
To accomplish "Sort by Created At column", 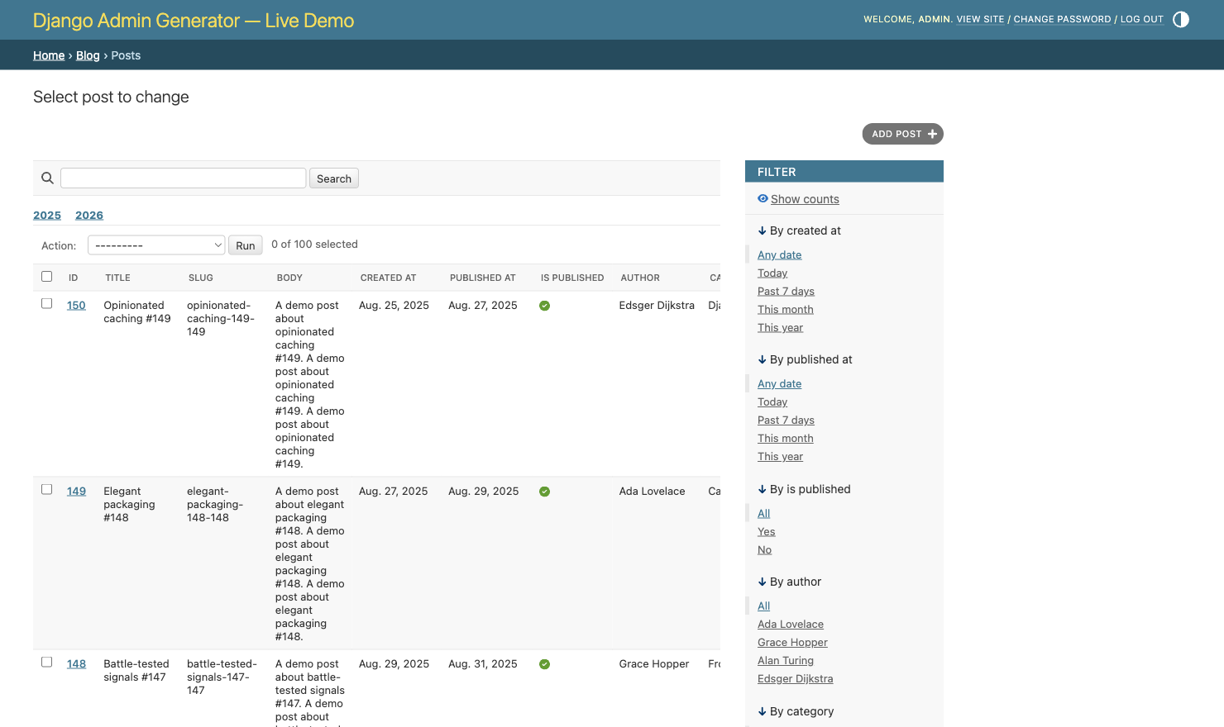I will point(388,278).
